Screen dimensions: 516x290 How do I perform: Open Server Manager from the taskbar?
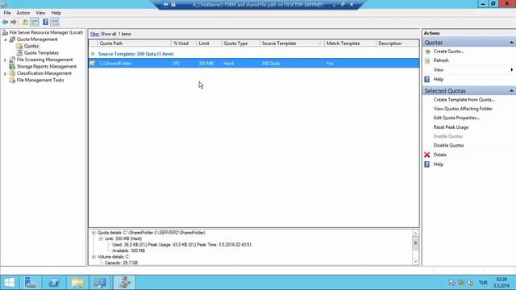click(x=31, y=283)
